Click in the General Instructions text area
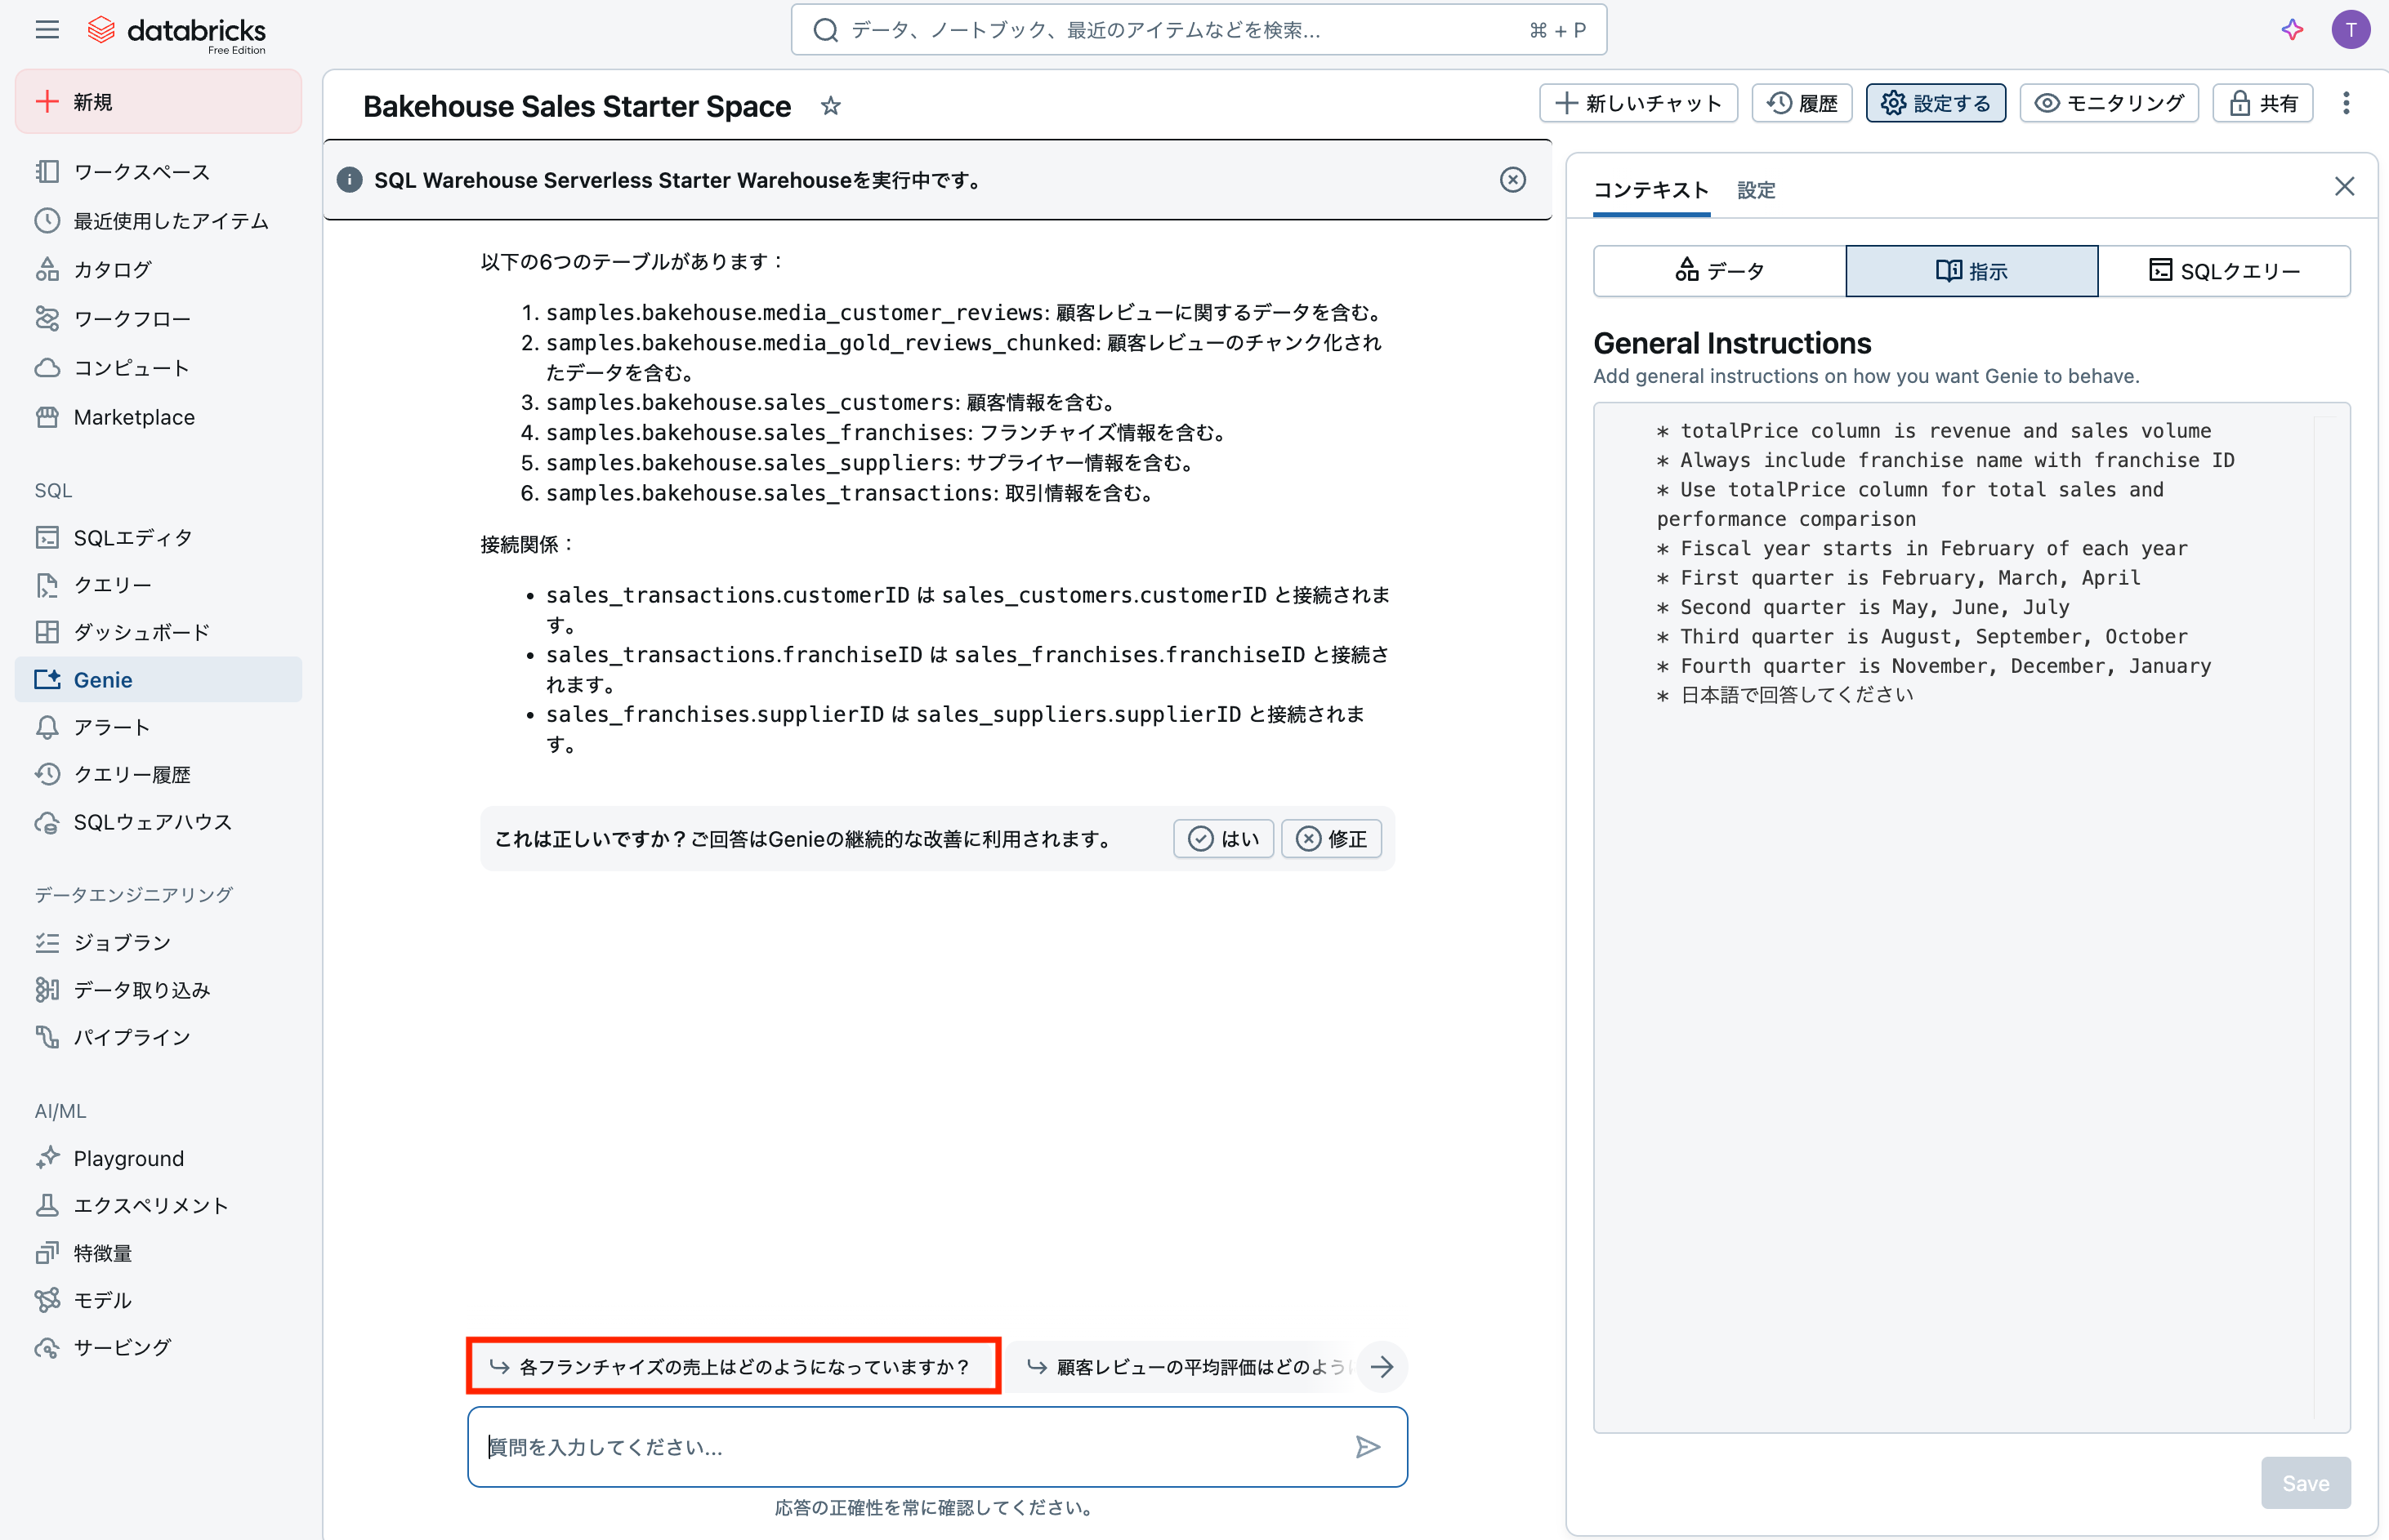 1971,917
